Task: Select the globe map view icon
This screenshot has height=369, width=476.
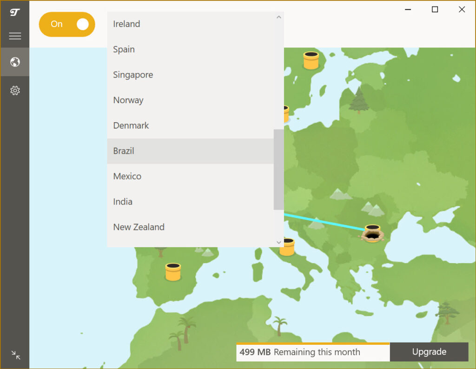Action: (15, 62)
